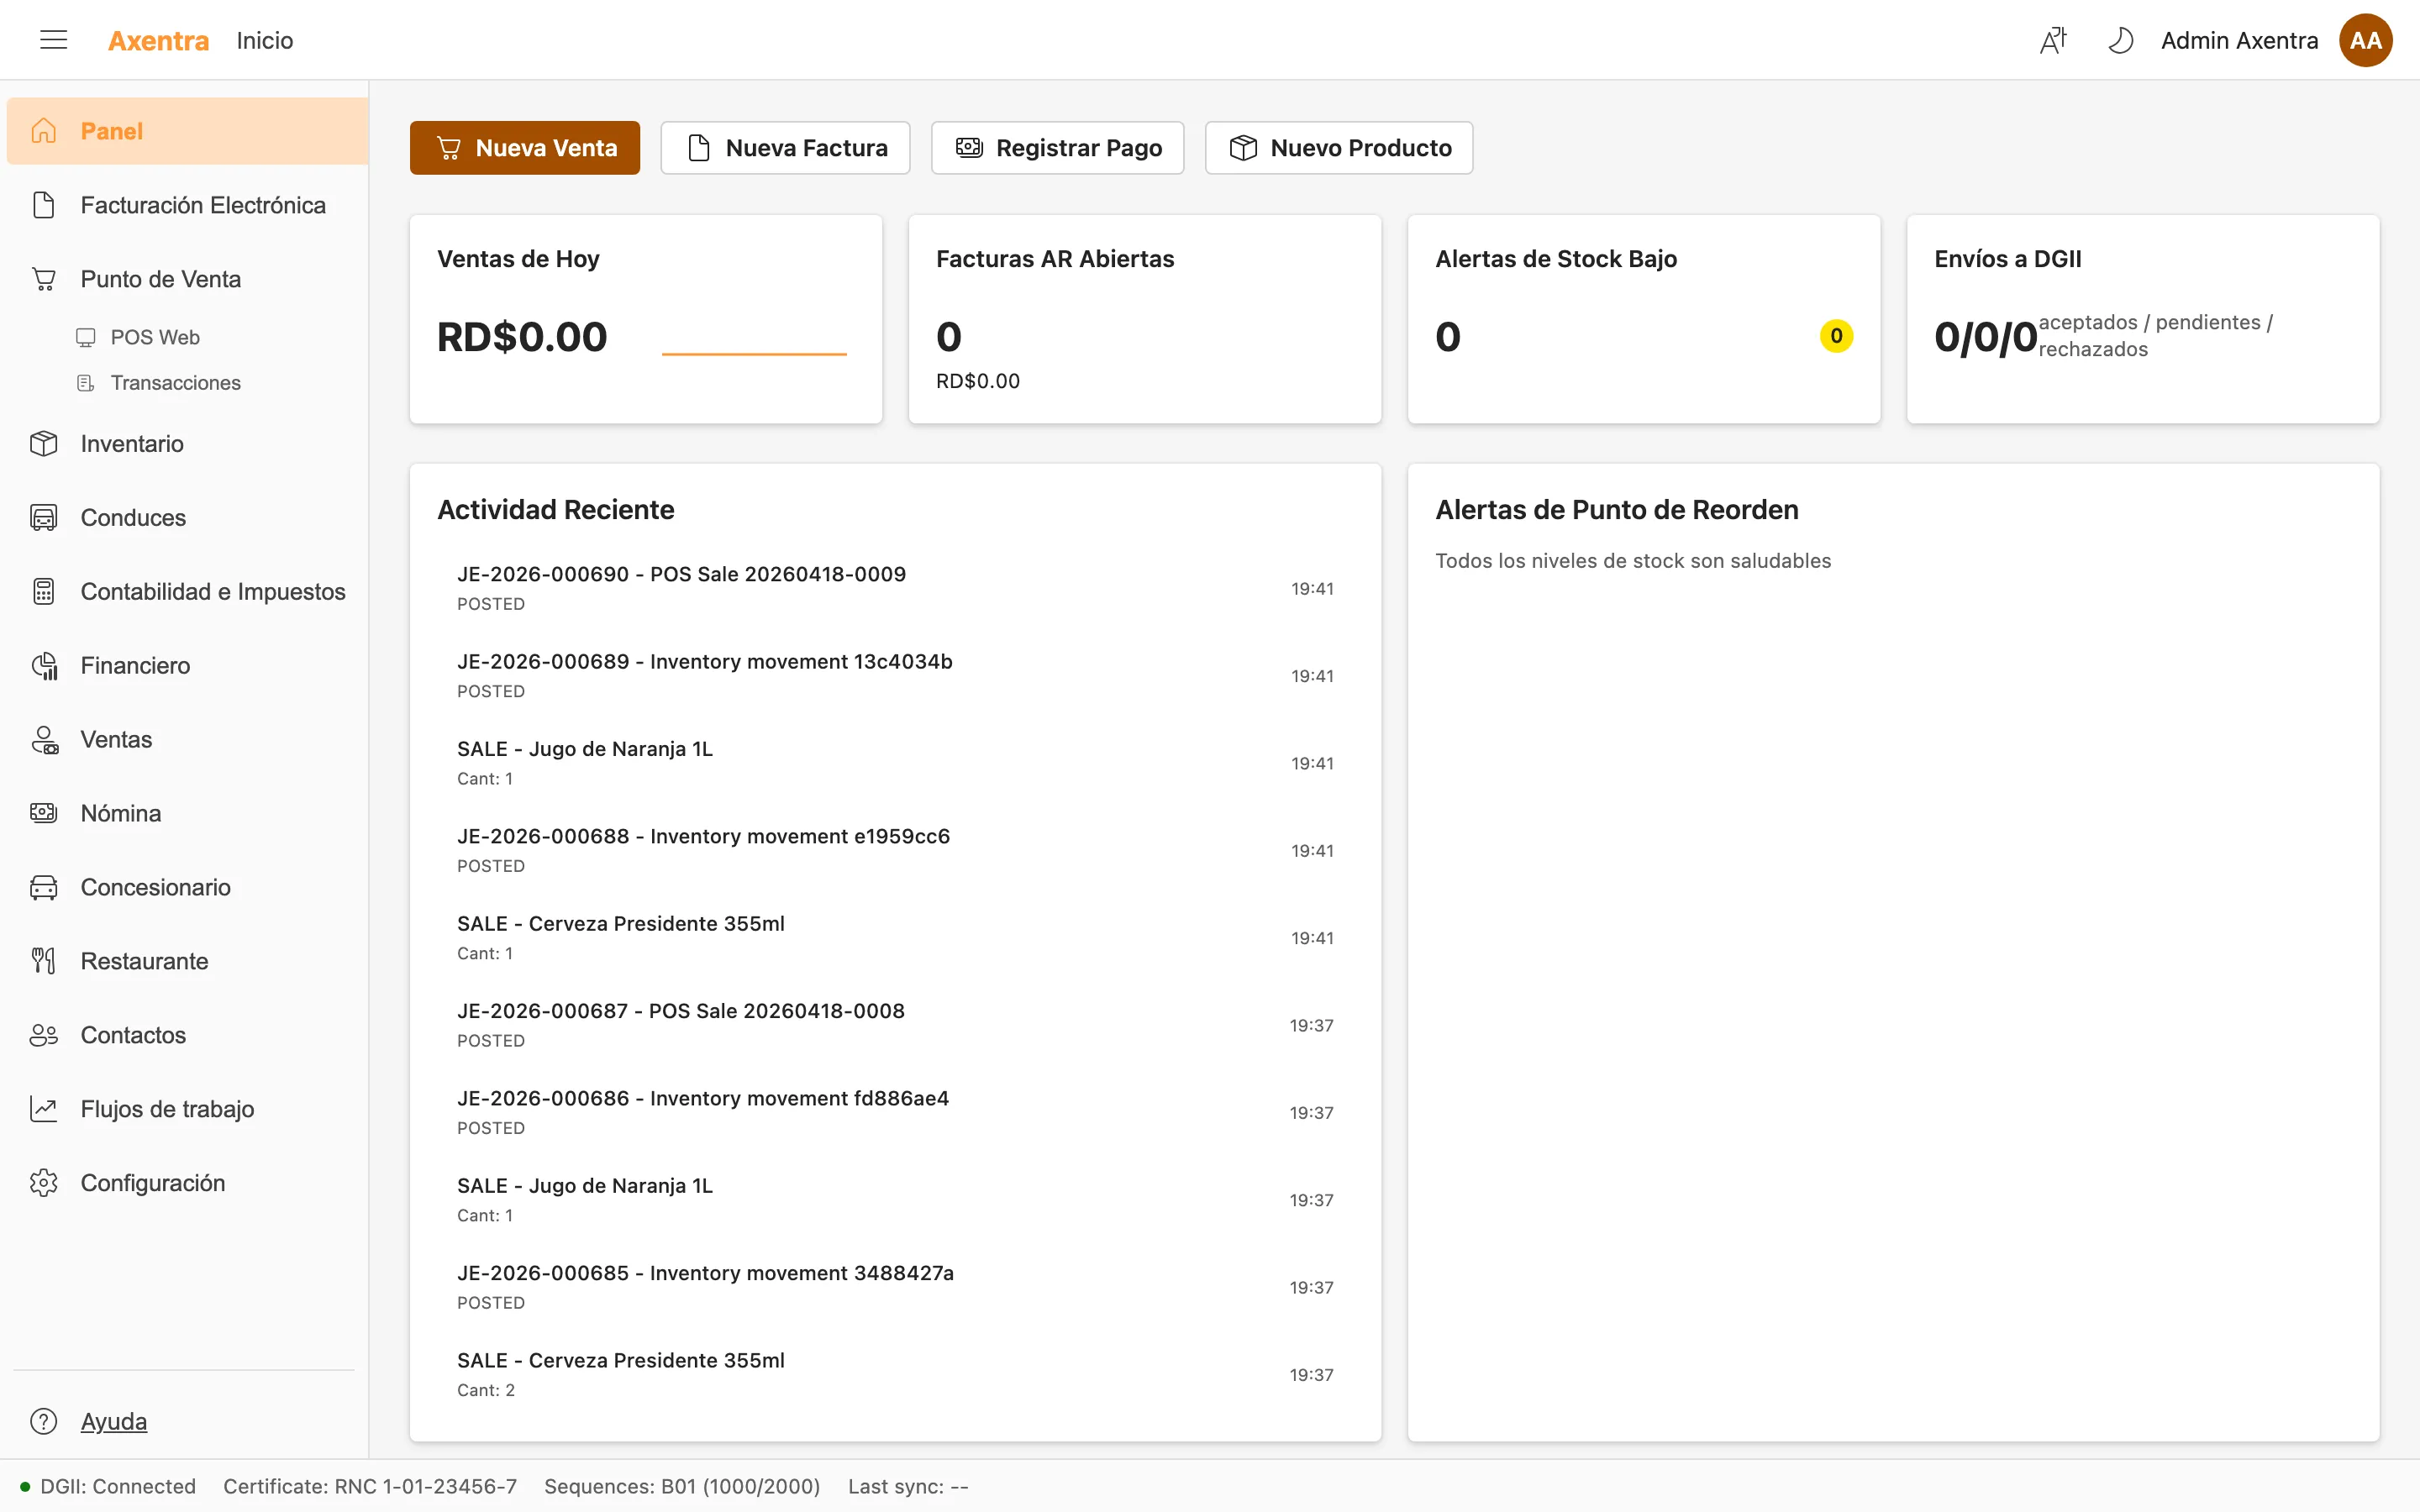The image size is (2420, 1512).
Task: Toggle dark mode with the moon icon
Action: click(2122, 39)
